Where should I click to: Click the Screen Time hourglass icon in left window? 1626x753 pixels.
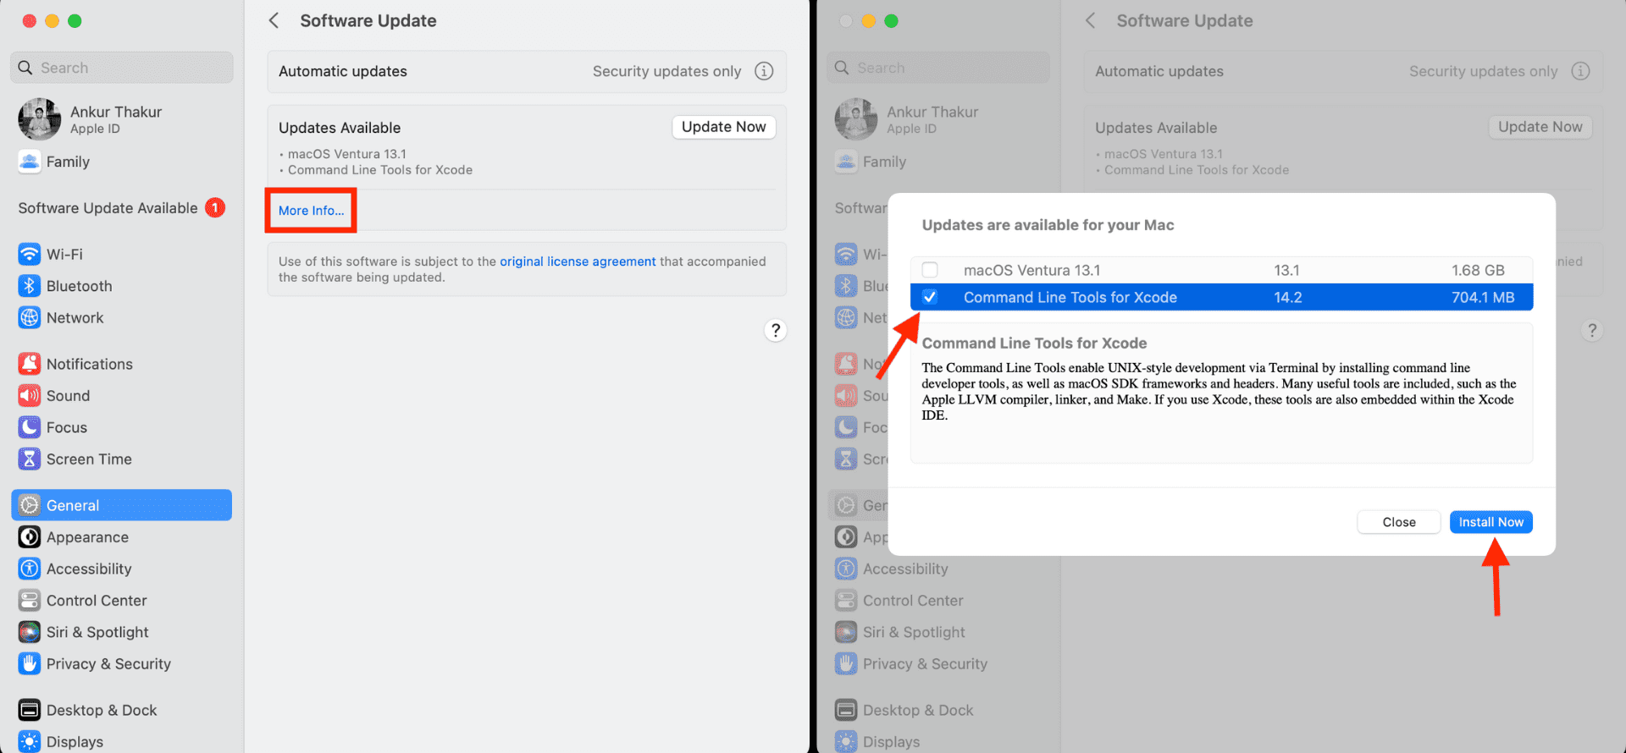pos(29,459)
